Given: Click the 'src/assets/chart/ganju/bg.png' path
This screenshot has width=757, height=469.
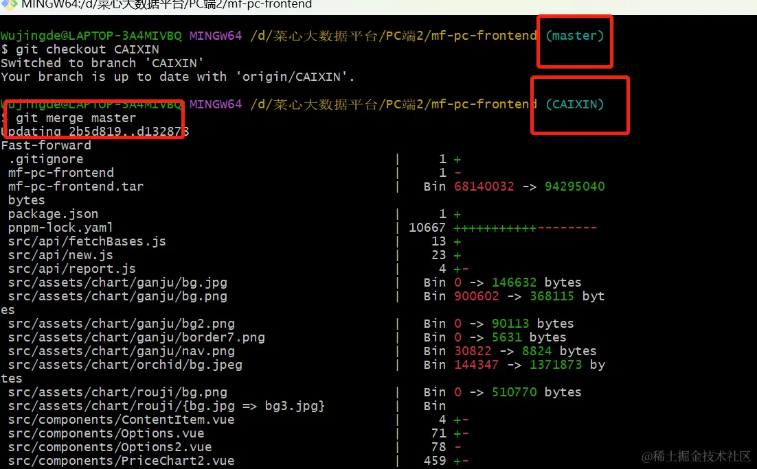Looking at the screenshot, I should pos(117,296).
